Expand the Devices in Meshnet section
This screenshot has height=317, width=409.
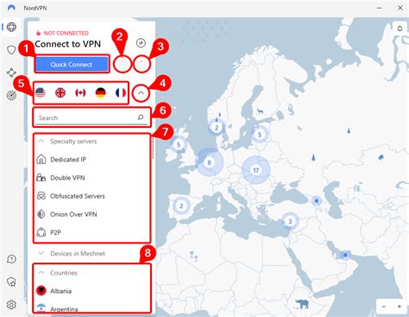click(x=41, y=253)
